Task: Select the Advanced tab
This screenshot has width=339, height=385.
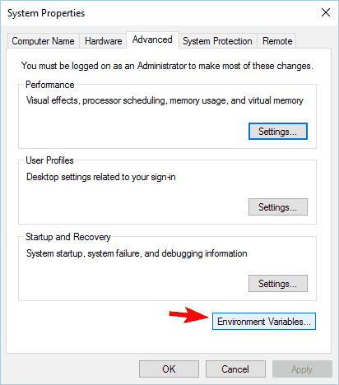Action: click(x=152, y=40)
